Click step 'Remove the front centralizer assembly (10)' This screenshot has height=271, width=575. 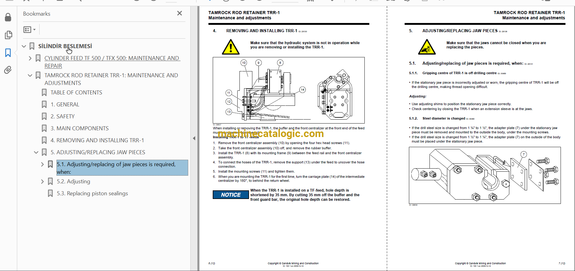coord(284,143)
